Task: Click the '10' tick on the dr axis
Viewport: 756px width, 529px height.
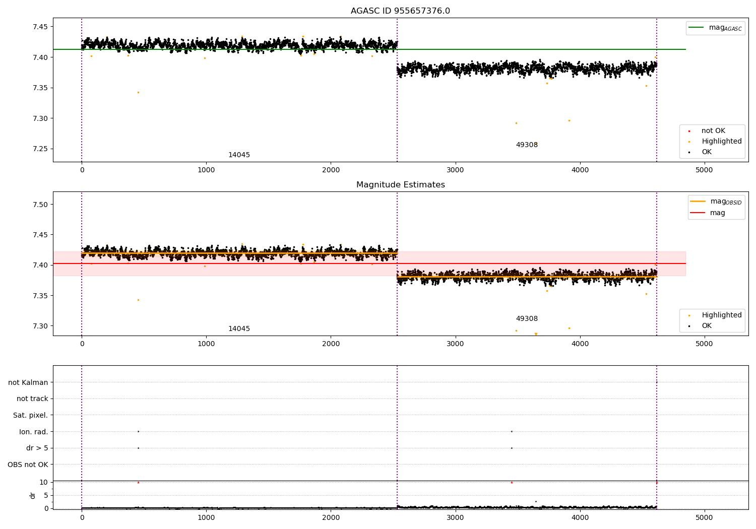Action: tap(44, 483)
